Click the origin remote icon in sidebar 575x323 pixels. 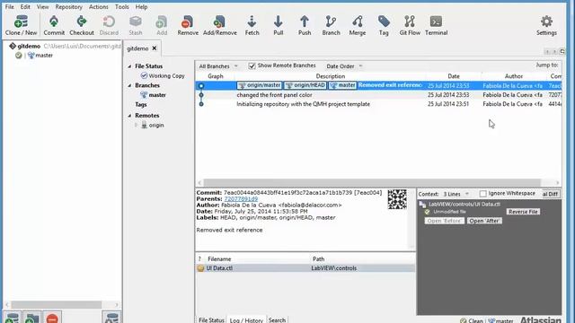point(144,125)
